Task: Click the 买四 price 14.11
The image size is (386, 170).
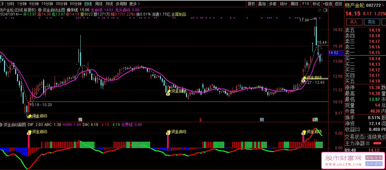Action: click(x=374, y=76)
